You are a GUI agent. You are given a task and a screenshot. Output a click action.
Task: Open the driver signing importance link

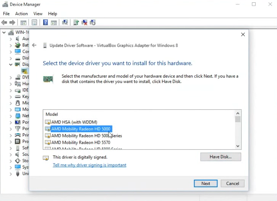89,165
